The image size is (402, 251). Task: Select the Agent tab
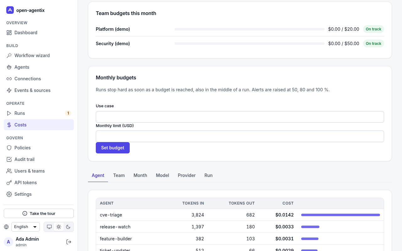(98, 175)
